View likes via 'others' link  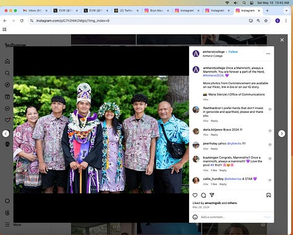[x=232, y=203]
